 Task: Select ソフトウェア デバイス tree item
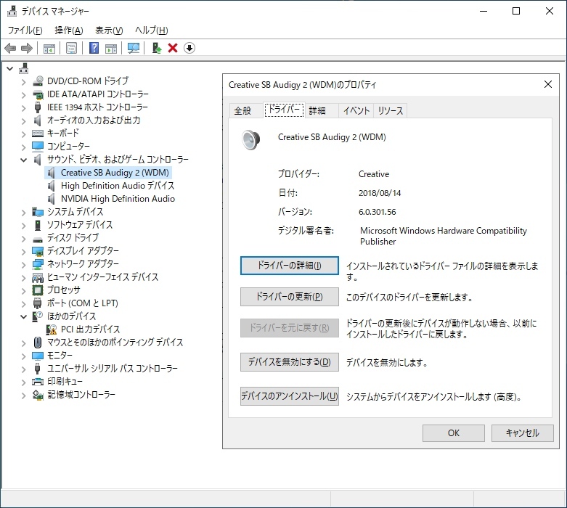point(80,225)
